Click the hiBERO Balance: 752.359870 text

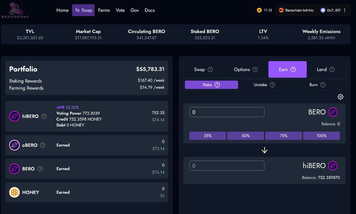[x=321, y=178]
